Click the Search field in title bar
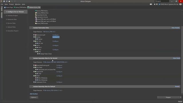Viewport: 183px width, 103px height. 162,1
